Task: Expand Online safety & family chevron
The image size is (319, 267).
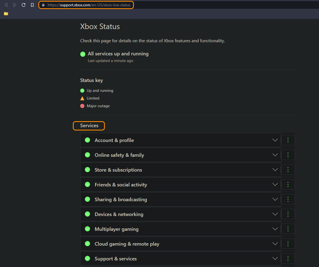Action: 275,155
